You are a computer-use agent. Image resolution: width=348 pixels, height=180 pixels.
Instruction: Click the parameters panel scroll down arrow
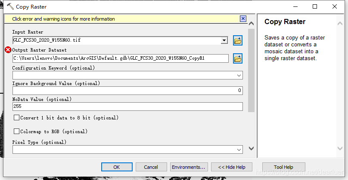[251, 148]
